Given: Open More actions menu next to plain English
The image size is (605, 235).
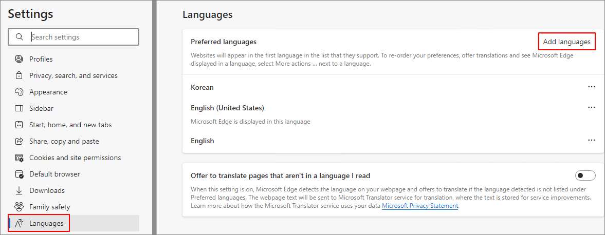Looking at the screenshot, I should coord(592,140).
